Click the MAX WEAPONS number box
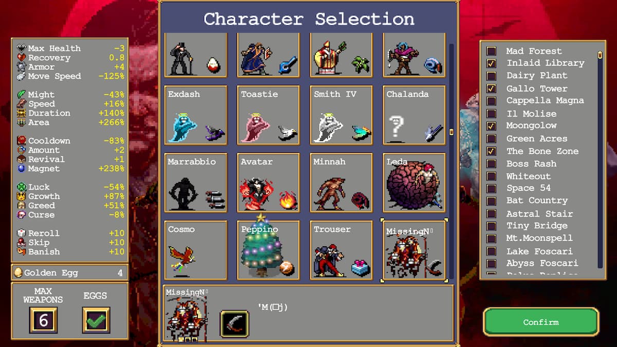Image resolution: width=617 pixels, height=347 pixels. tap(44, 320)
